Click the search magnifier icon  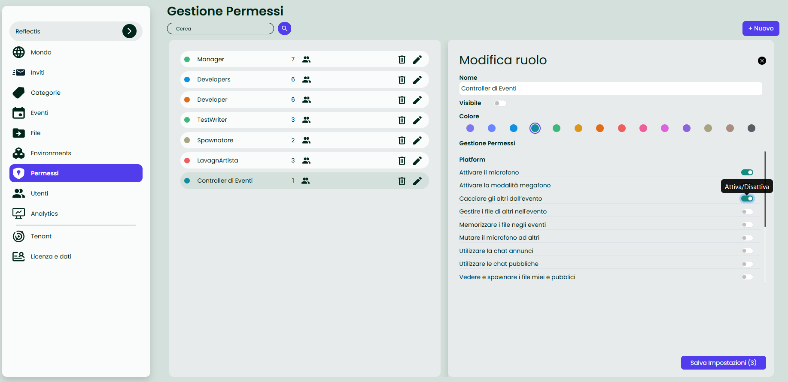pos(284,29)
